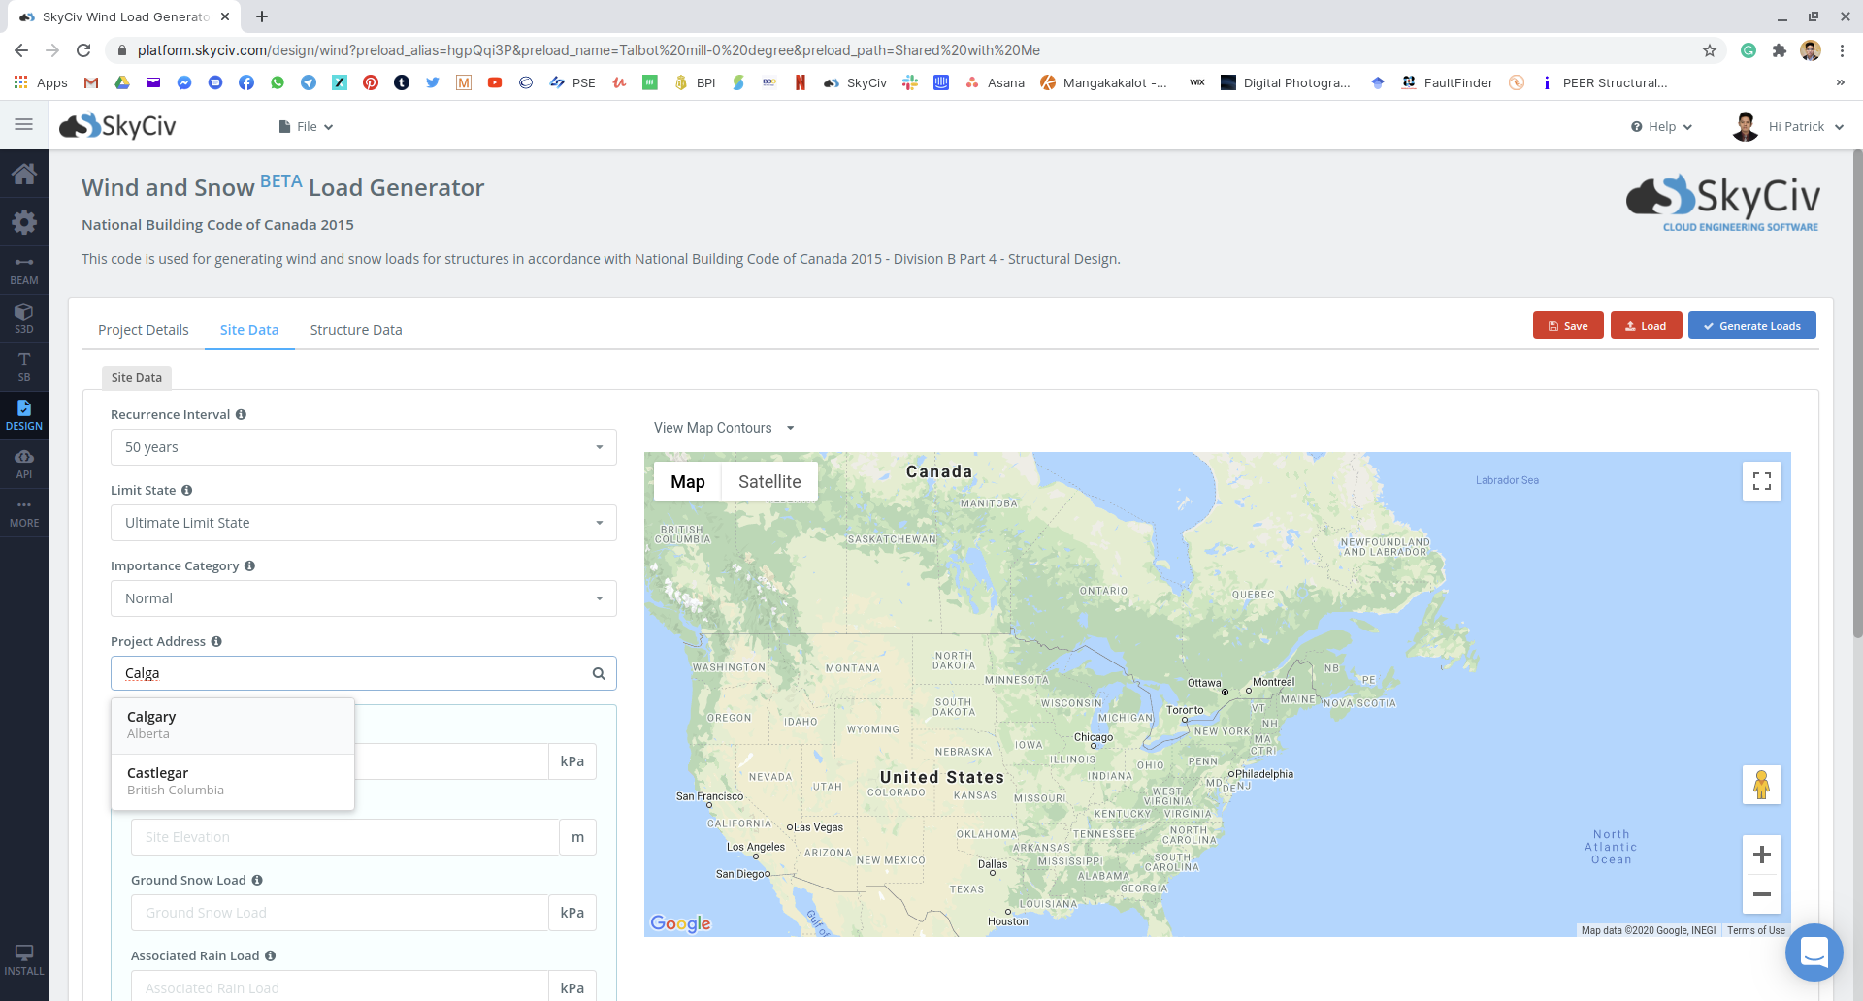1863x1001 pixels.
Task: Click the Section Builder SB icon
Action: point(24,367)
